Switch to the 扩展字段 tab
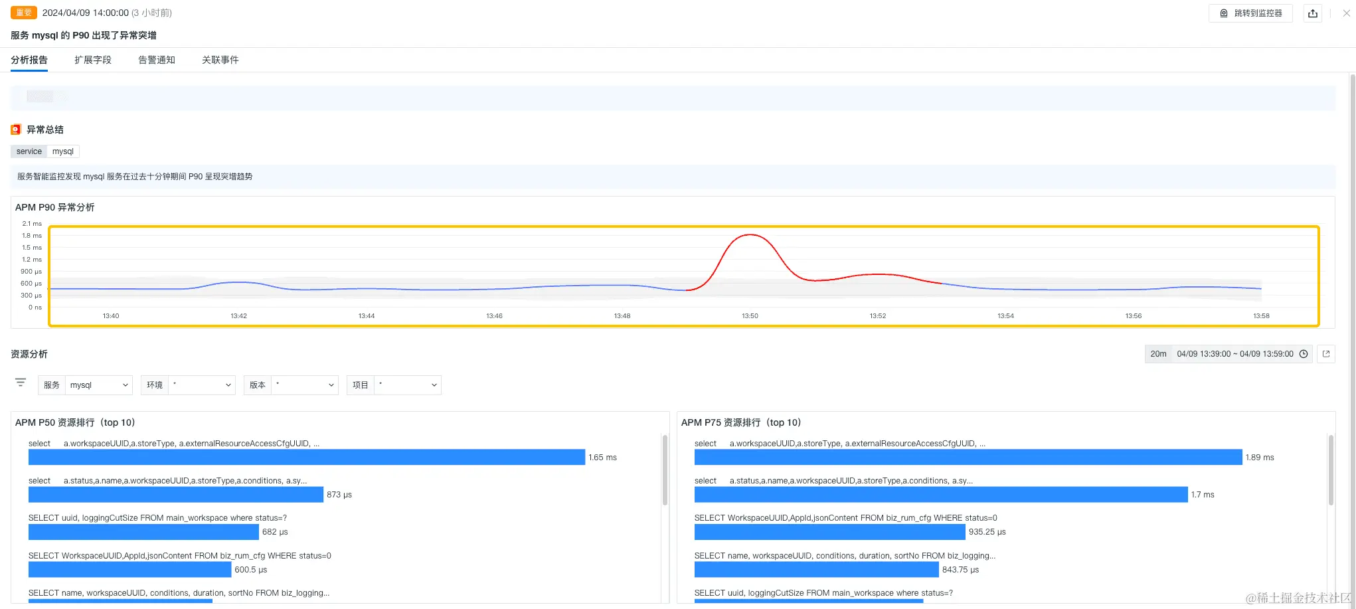 tap(93, 60)
